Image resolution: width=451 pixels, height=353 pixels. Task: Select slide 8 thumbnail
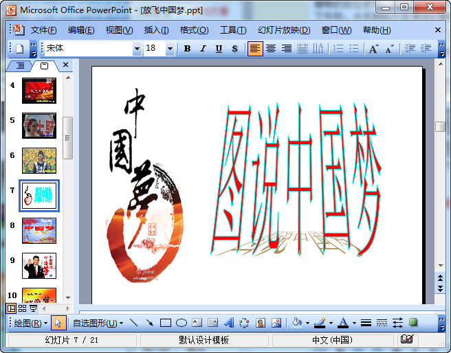point(39,231)
